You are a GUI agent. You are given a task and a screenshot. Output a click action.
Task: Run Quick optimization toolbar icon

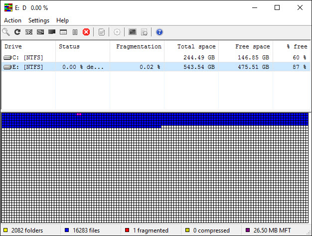point(40,32)
